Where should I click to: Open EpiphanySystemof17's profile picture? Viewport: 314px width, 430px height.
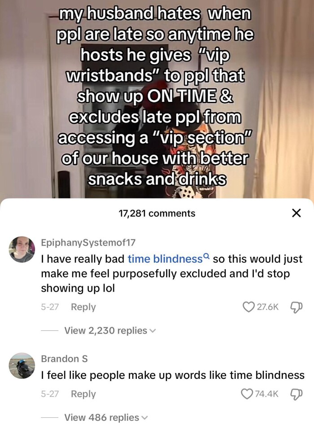pyautogui.click(x=22, y=249)
